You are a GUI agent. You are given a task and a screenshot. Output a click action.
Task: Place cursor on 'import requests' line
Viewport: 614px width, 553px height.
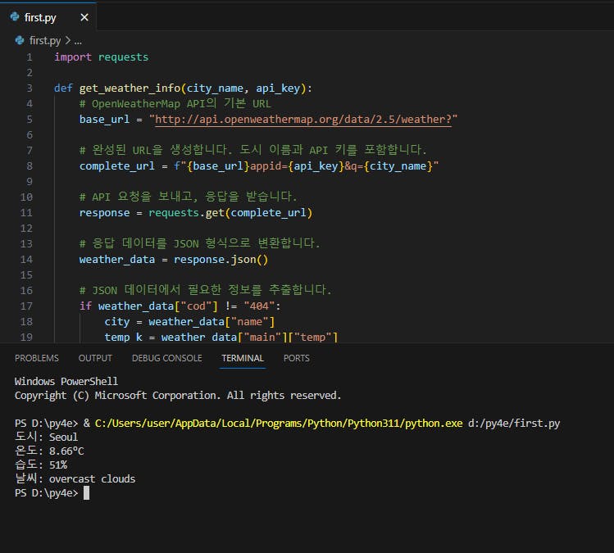(x=102, y=57)
